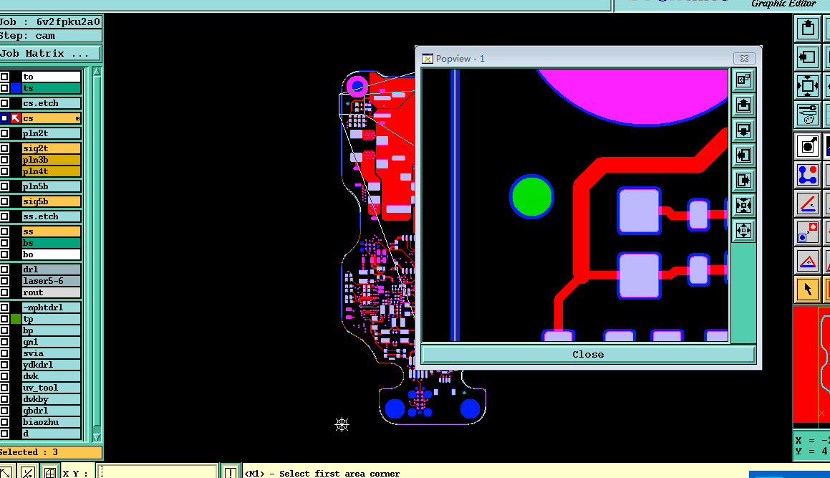Select the pln5b layer row

(x=51, y=186)
